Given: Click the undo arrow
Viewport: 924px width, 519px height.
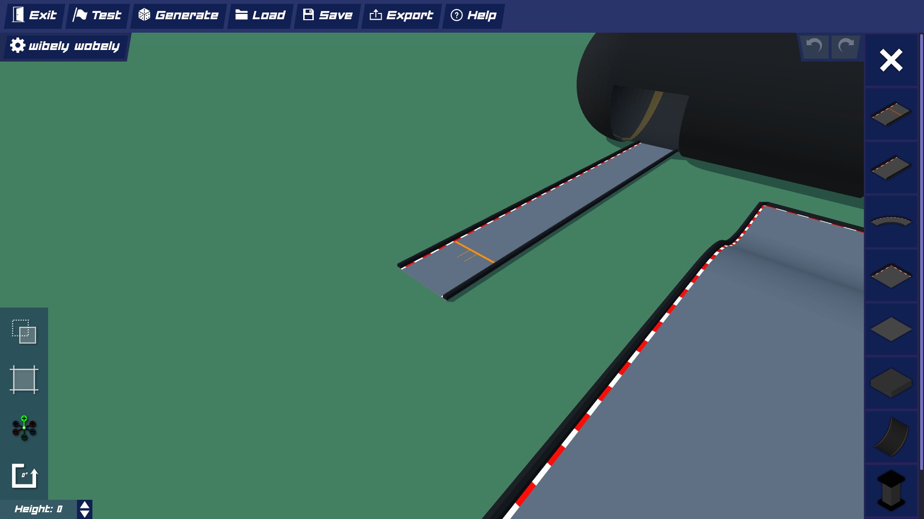Looking at the screenshot, I should coord(814,47).
